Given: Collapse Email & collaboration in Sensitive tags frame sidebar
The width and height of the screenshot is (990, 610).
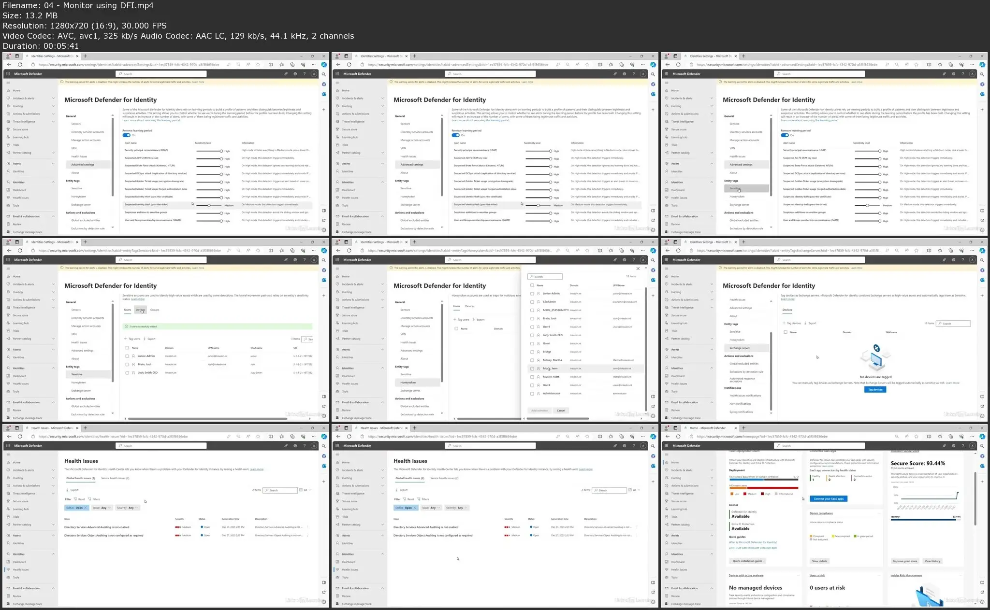Looking at the screenshot, I should coord(53,402).
